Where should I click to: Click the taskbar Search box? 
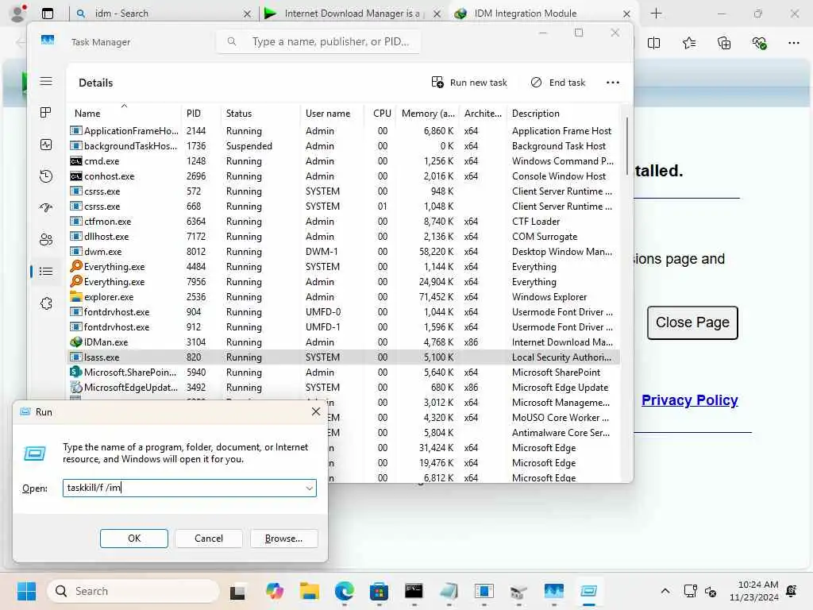[133, 591]
